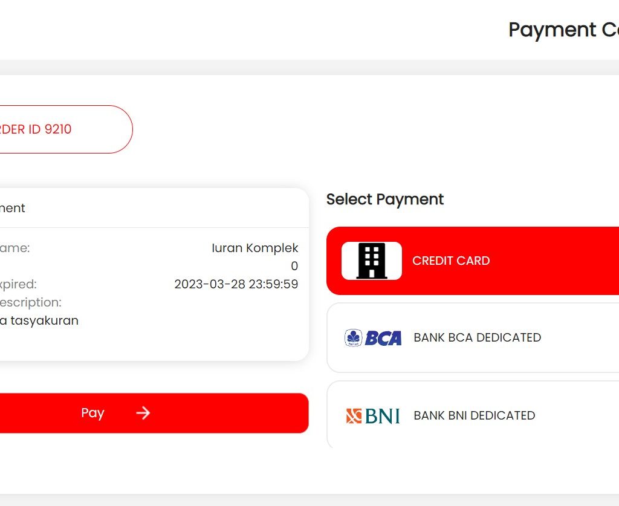Click the Description field label

30,302
